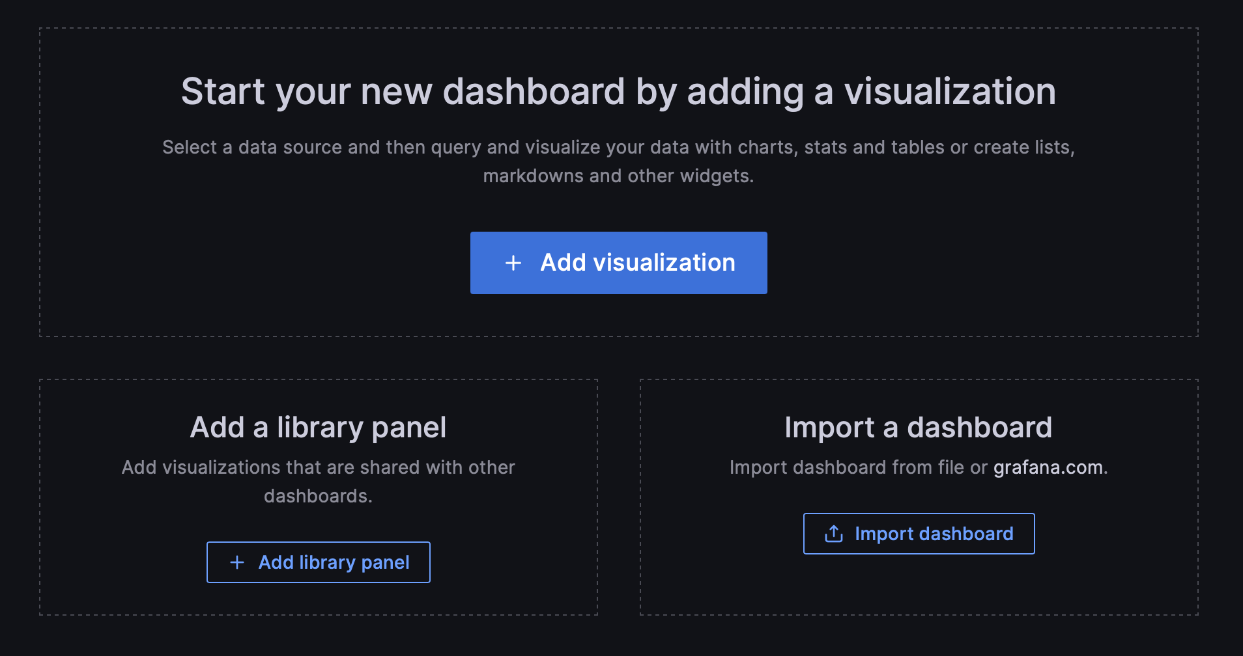
Task: Click the text 'Add visualizations that are shared with other dashboards.'
Action: [x=319, y=482]
